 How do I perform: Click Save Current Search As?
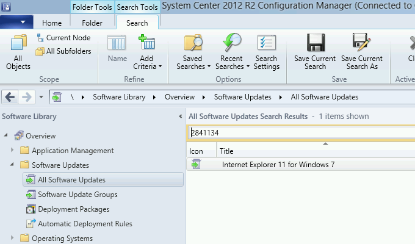click(x=362, y=52)
